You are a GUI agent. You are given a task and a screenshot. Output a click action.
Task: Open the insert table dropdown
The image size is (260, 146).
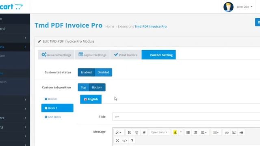pyautogui.click(x=216, y=133)
